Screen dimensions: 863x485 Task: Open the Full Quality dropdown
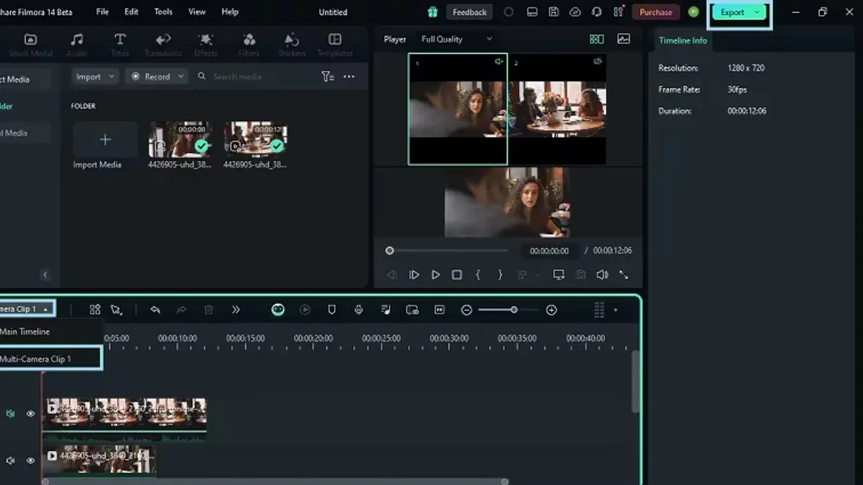click(x=457, y=40)
